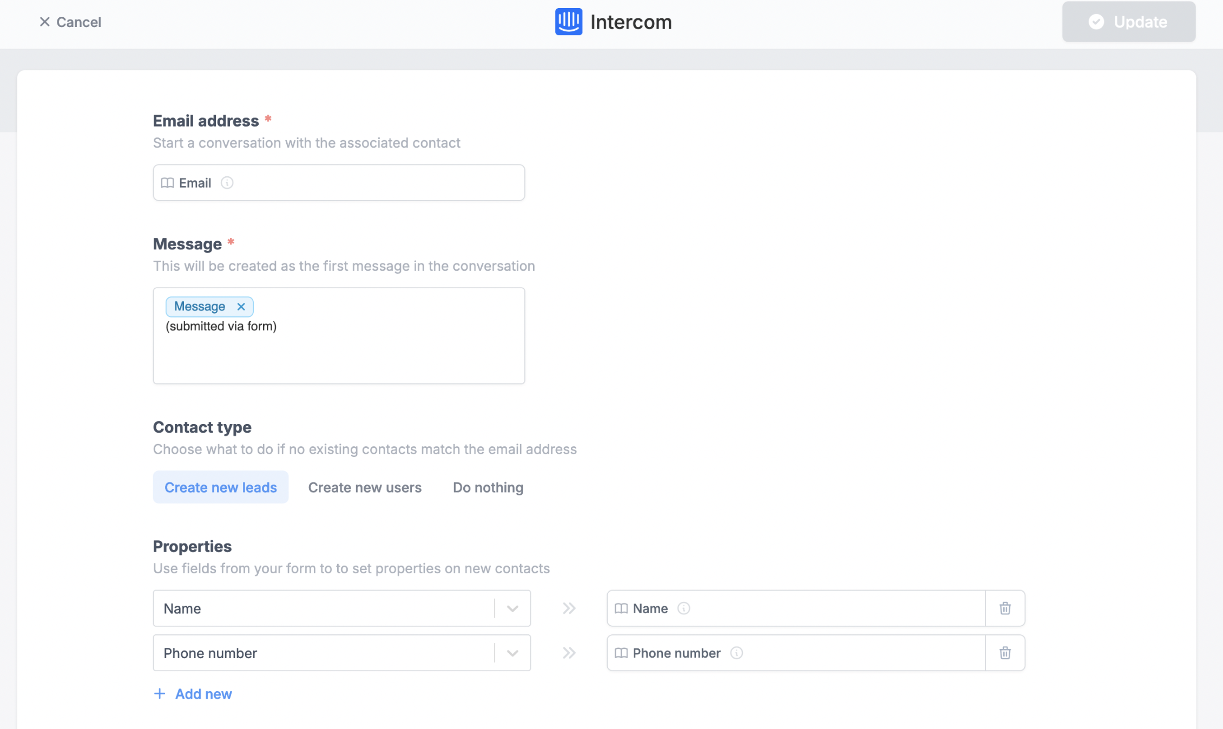Click the double-arrow icon between Name fields
Screen dimensions: 1223x729
[x=569, y=608]
